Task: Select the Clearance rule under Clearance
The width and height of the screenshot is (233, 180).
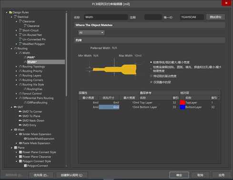Action: pos(33,26)
